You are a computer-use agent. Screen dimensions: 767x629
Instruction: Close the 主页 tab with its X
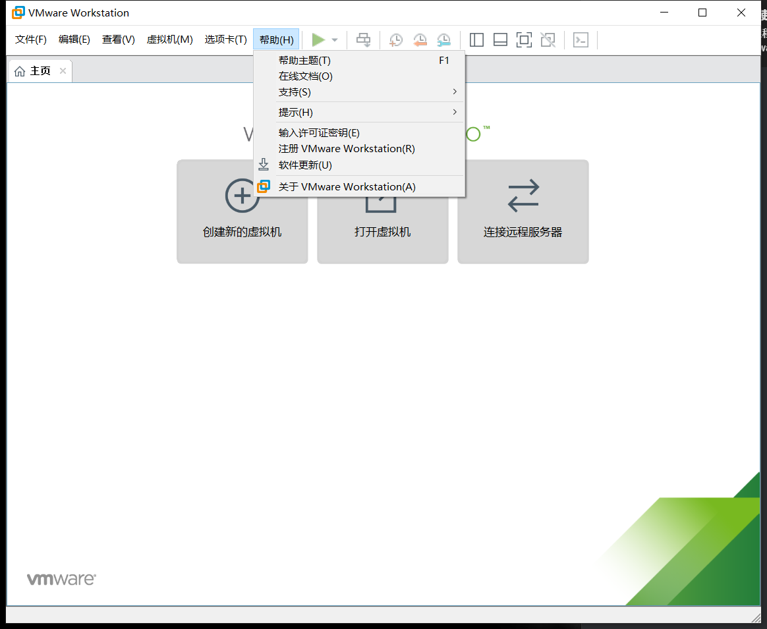point(63,70)
